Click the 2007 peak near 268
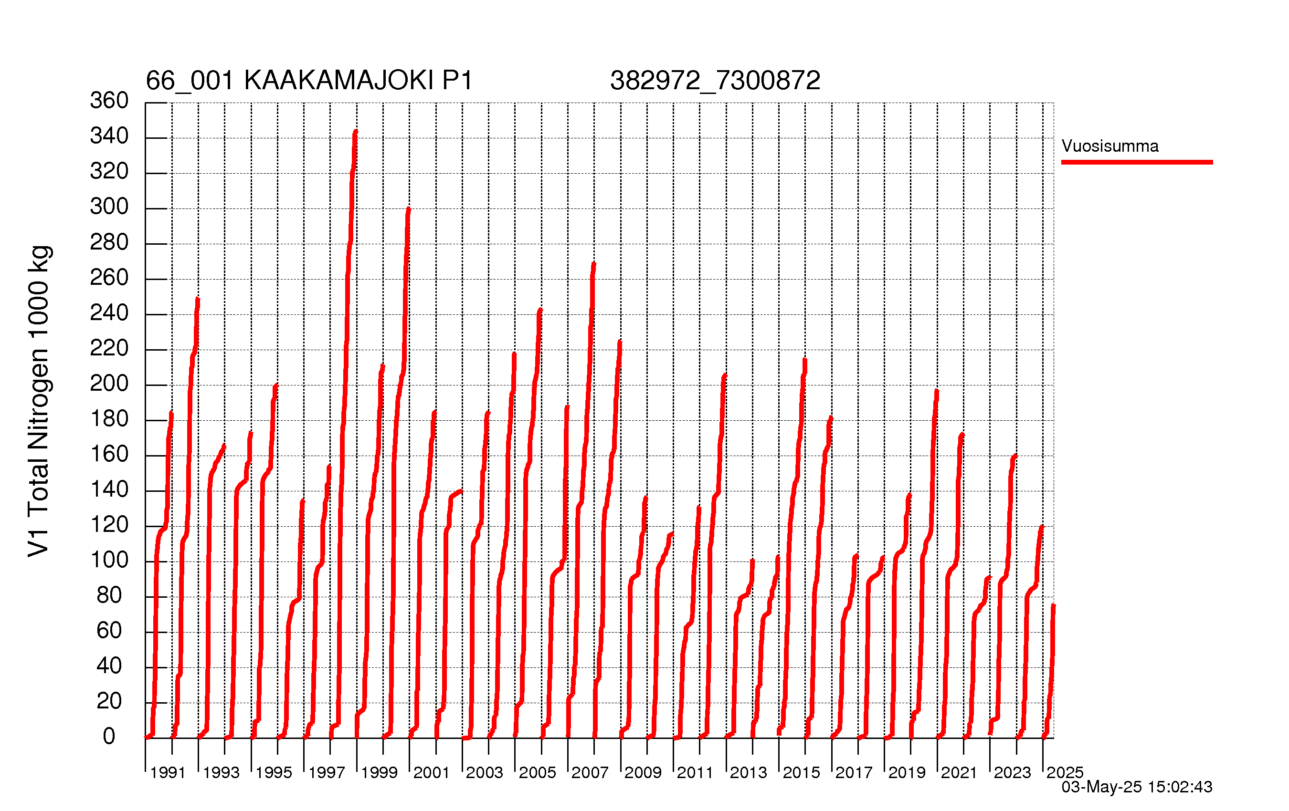 (593, 264)
